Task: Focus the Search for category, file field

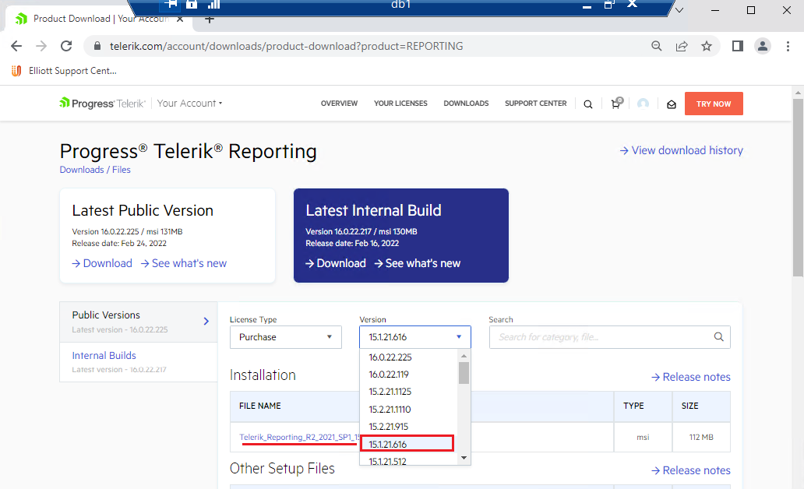Action: [610, 337]
